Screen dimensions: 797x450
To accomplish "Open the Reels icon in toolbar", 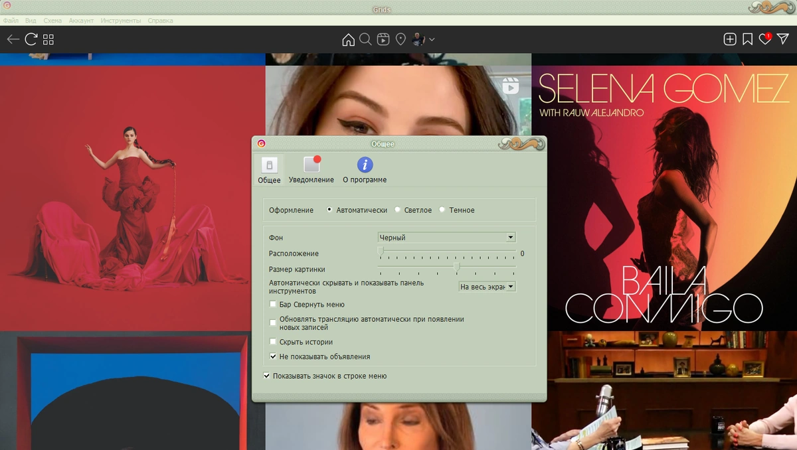I will click(x=383, y=39).
